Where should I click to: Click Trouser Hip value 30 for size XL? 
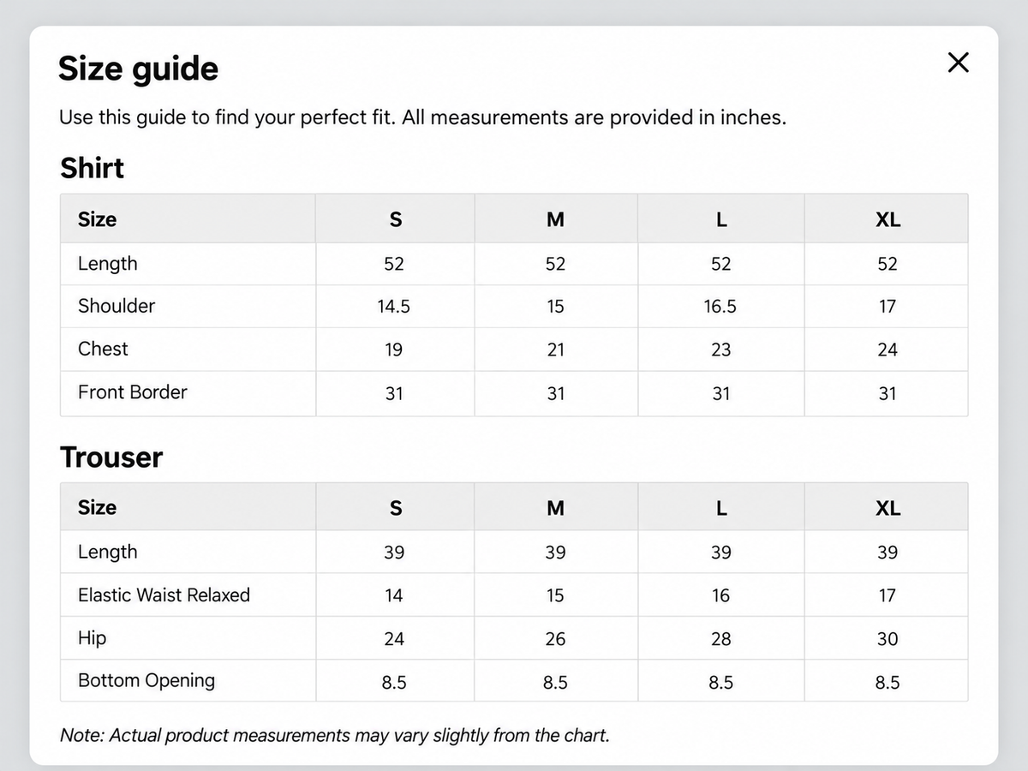[x=888, y=639]
